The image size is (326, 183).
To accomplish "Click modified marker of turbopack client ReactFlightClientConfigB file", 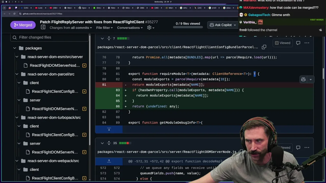I will click(84, 135).
